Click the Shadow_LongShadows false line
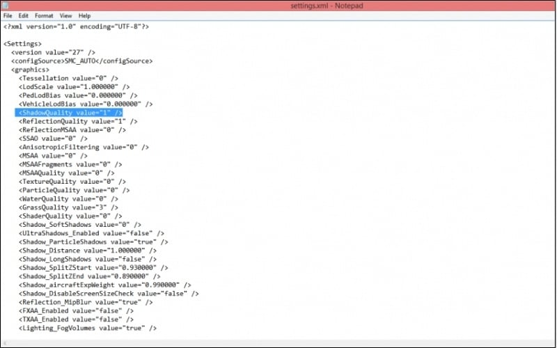557x348 pixels. 88,259
